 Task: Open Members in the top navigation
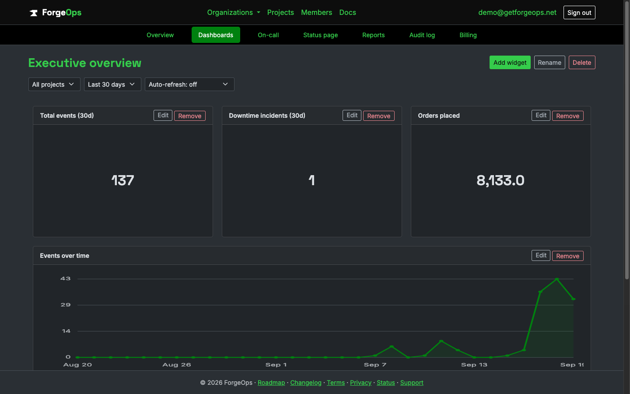tap(316, 12)
